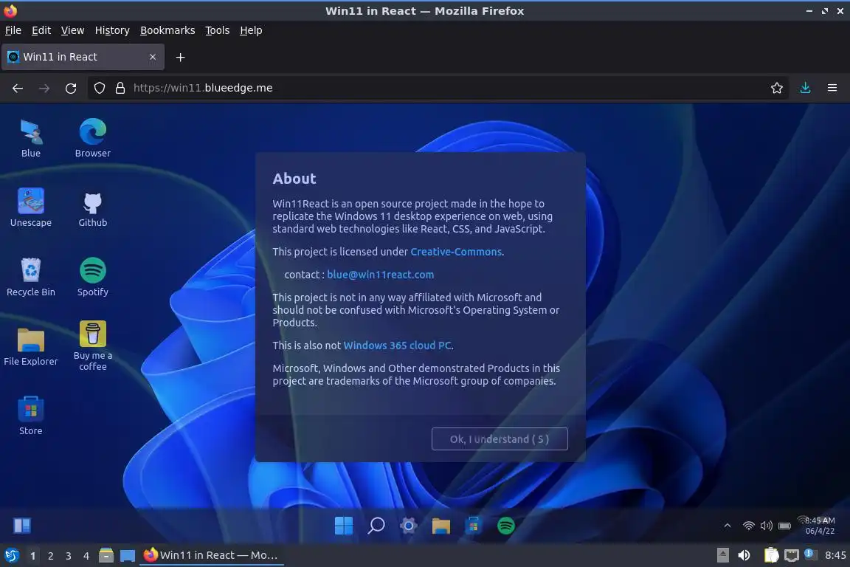Click the host panel display icon

(x=792, y=555)
